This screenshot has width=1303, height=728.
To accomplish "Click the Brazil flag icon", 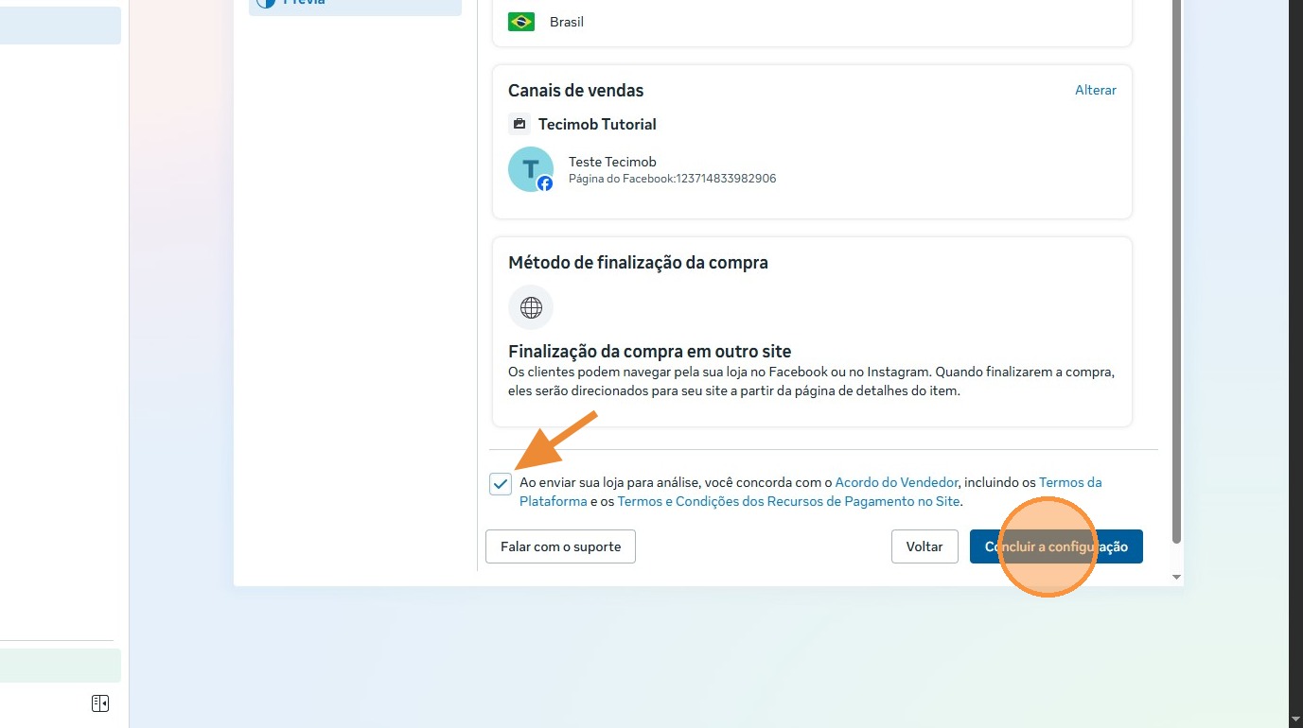I will 521,22.
